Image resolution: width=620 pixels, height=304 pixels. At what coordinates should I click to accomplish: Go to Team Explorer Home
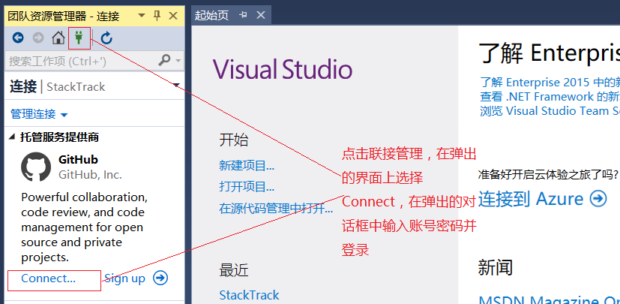pyautogui.click(x=58, y=38)
